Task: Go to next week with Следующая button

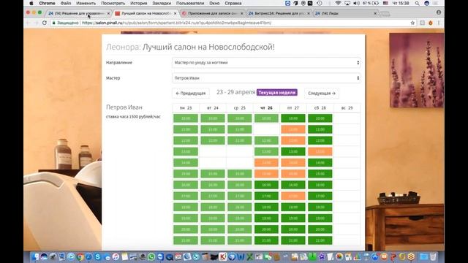Action: pyautogui.click(x=322, y=94)
